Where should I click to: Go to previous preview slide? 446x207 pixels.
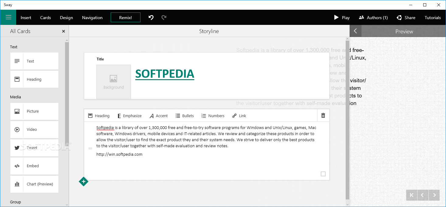click(423, 195)
